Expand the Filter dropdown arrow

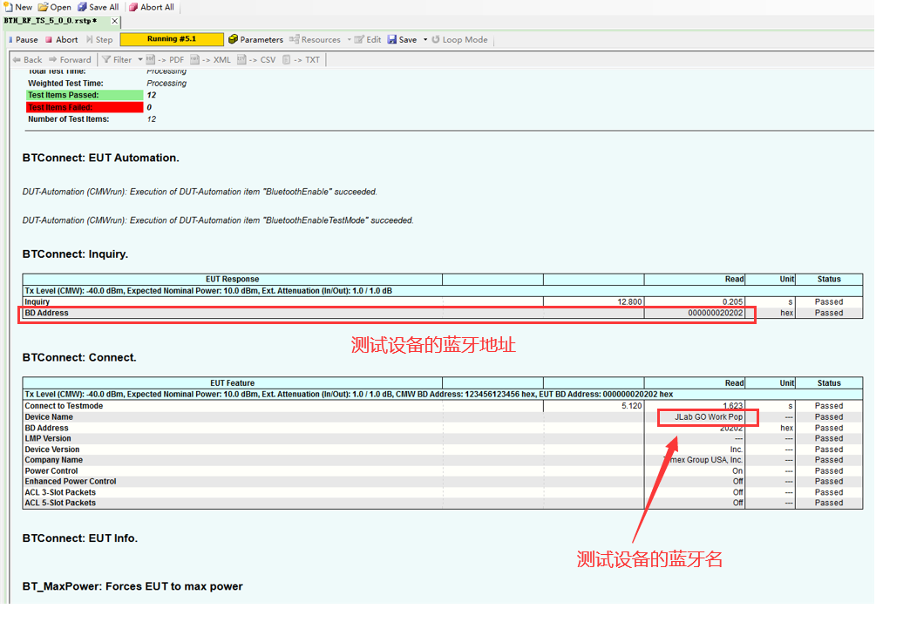[139, 59]
